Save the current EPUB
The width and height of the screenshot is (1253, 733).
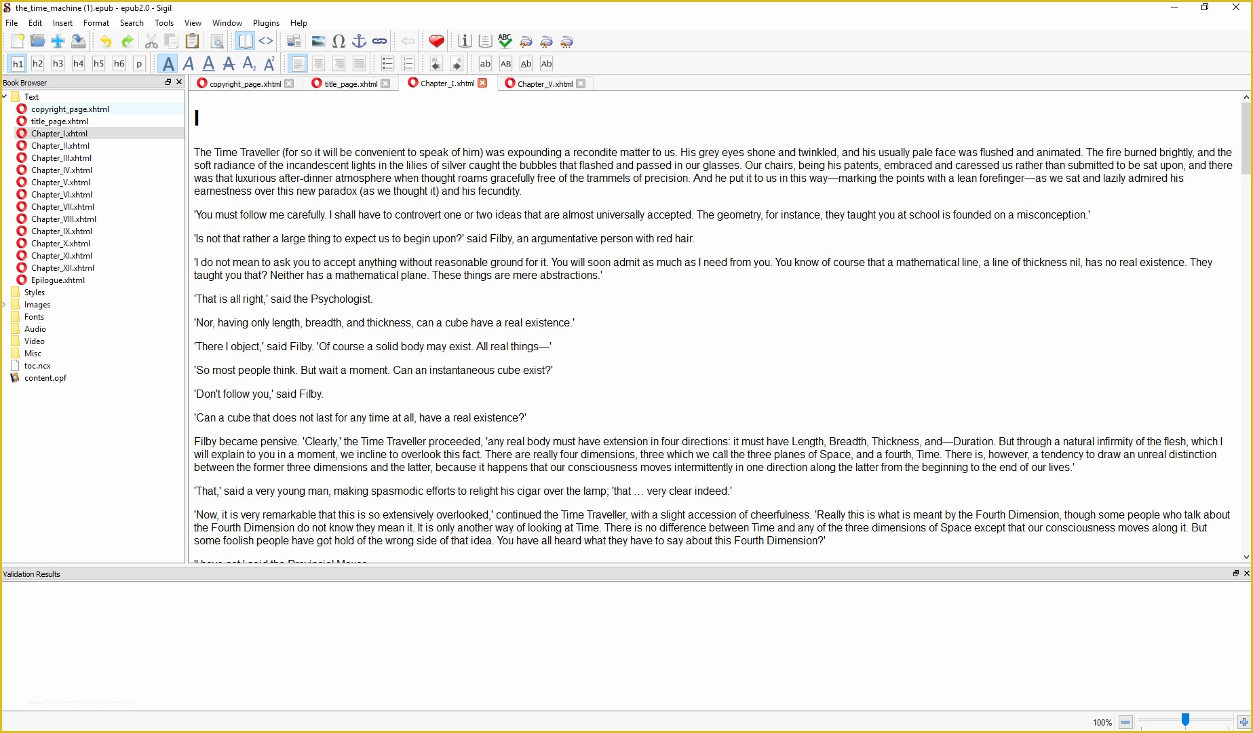79,41
